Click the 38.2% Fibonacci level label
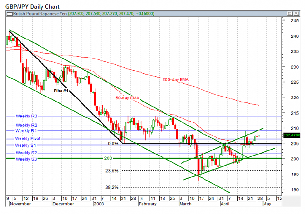The image size is (305, 214). point(112,187)
